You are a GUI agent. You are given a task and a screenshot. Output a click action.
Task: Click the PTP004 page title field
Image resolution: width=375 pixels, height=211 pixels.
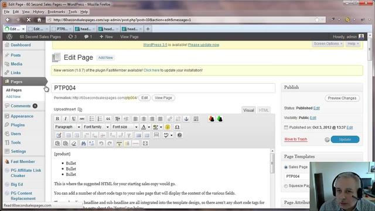pos(163,88)
